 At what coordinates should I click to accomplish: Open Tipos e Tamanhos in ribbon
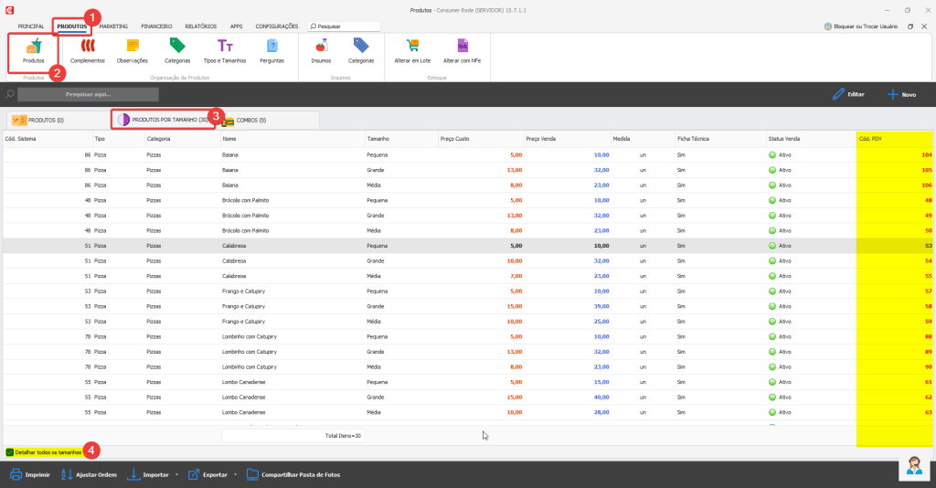(224, 47)
